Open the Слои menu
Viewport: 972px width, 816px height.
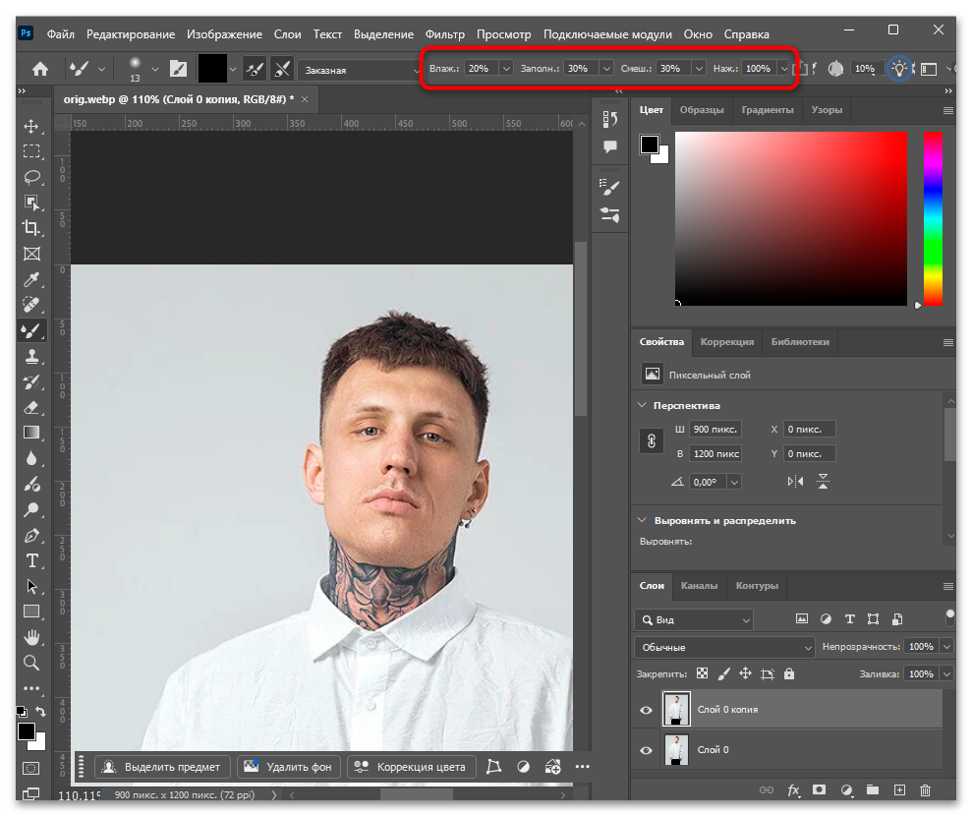pos(288,34)
